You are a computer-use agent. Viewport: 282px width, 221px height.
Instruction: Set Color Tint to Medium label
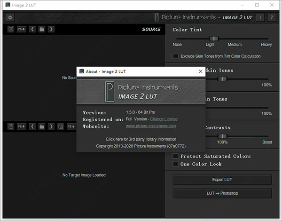click(x=235, y=45)
